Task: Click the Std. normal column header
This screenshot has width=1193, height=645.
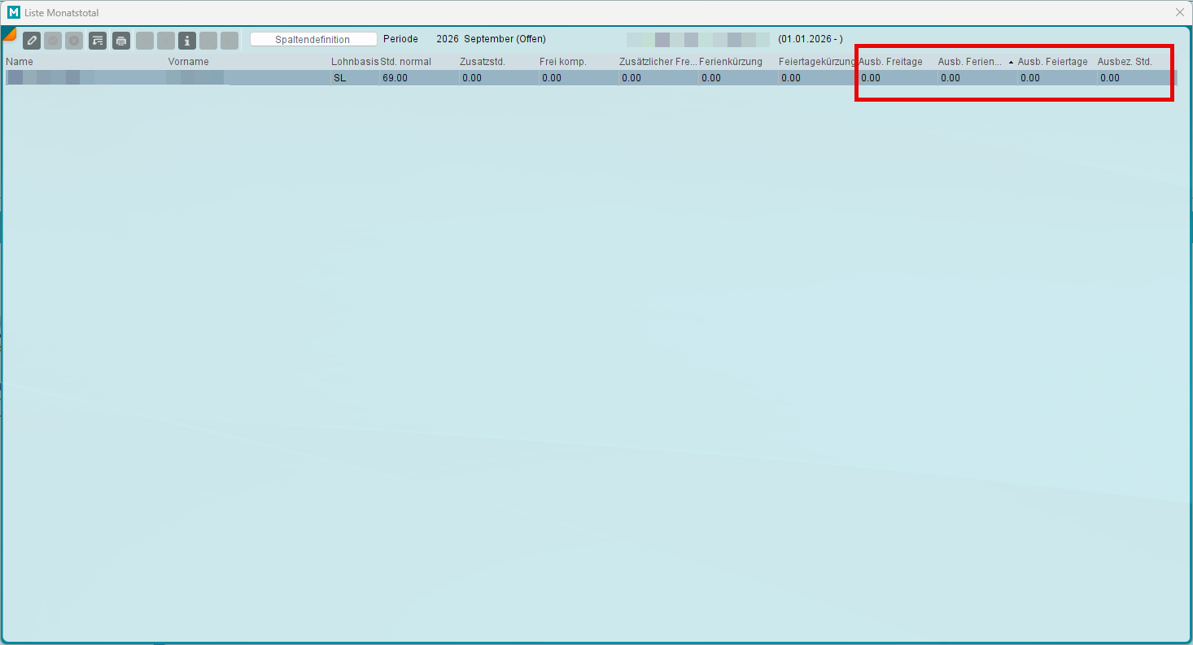Action: pos(406,62)
